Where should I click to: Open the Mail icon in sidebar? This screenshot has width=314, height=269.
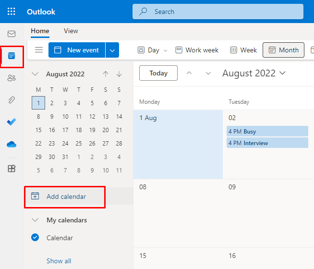pos(12,34)
